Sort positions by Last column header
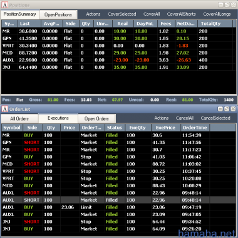 (x=29, y=24)
